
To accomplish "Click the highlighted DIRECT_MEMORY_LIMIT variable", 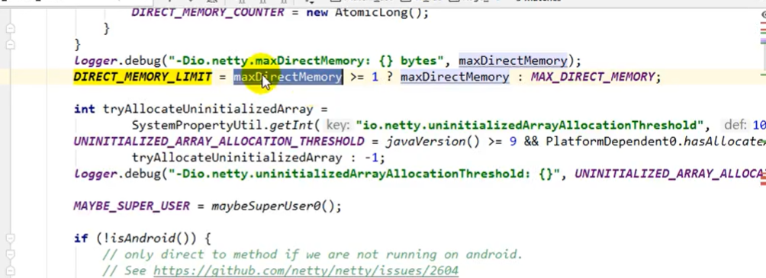I will [x=143, y=77].
